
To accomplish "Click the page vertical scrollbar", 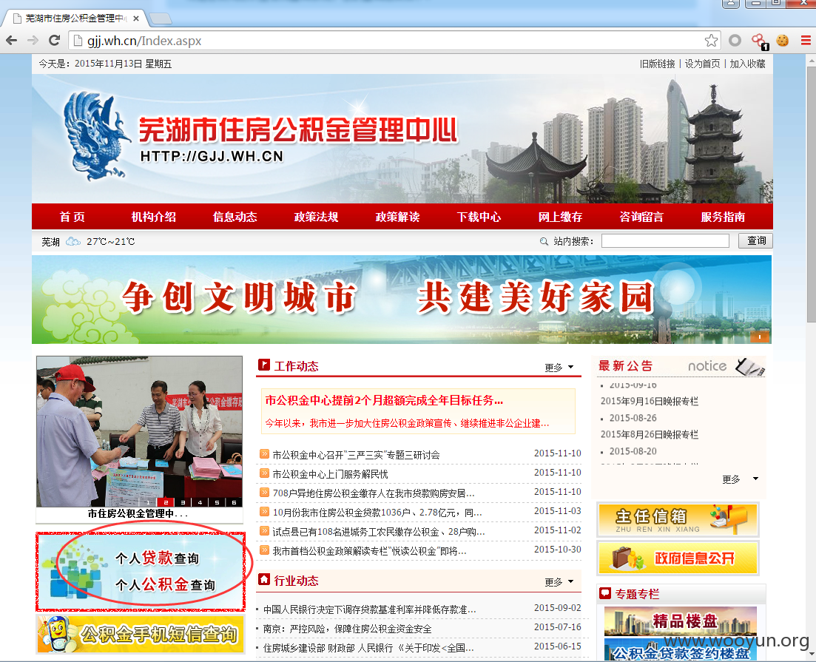I will click(812, 192).
